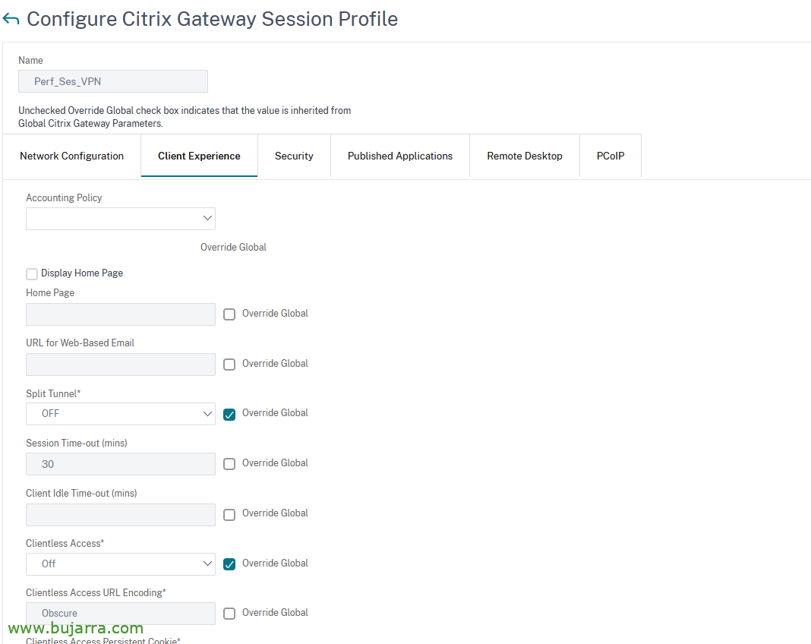Click the Client Idle Time-out input field

click(121, 515)
